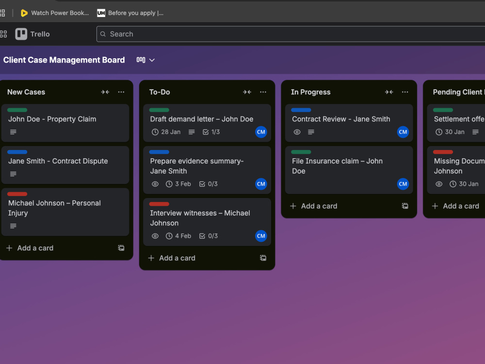Open To-Do list actions menu
The height and width of the screenshot is (364, 485).
263,92
